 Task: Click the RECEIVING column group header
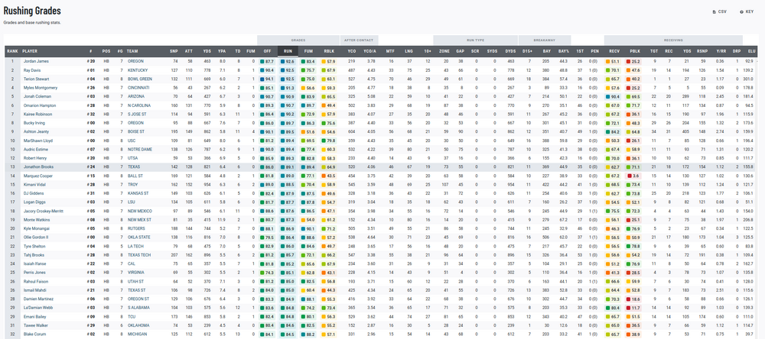pos(672,39)
